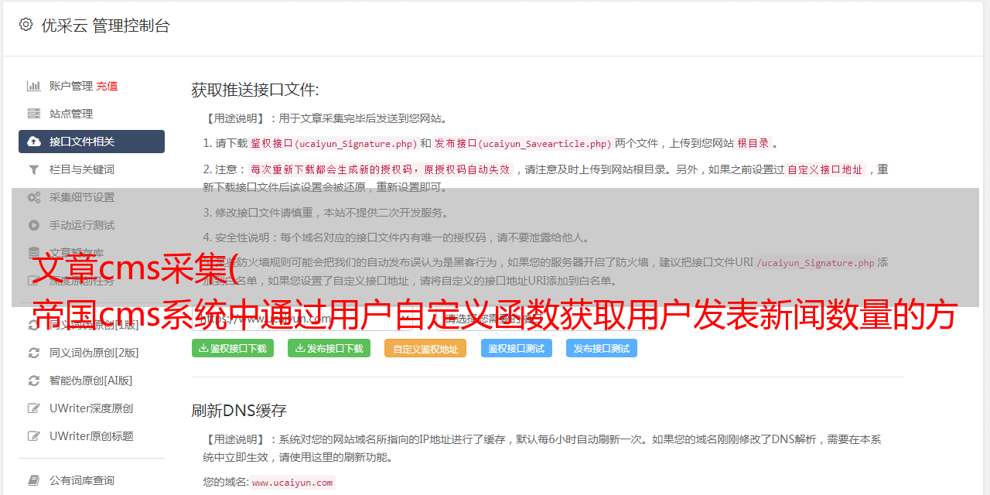Click the blue 发布接口测试 button

[602, 348]
